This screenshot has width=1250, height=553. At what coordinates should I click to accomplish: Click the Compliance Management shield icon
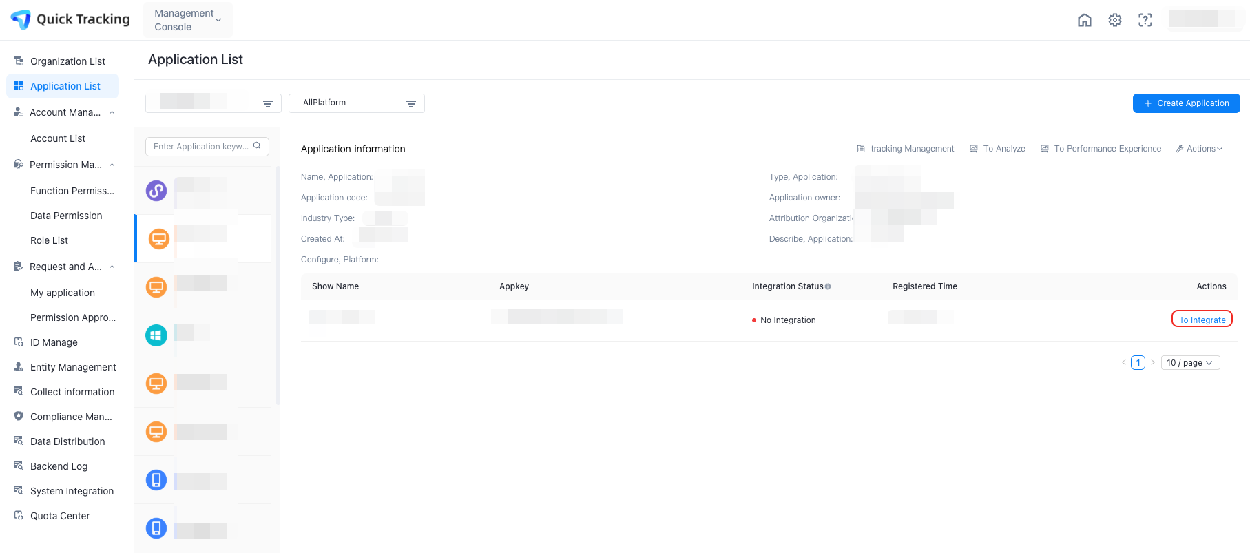tap(19, 416)
